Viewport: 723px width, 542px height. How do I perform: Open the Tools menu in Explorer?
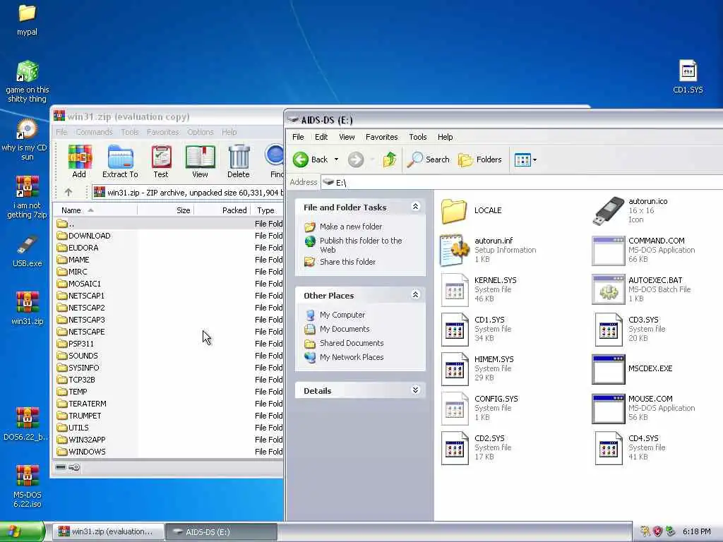click(418, 137)
